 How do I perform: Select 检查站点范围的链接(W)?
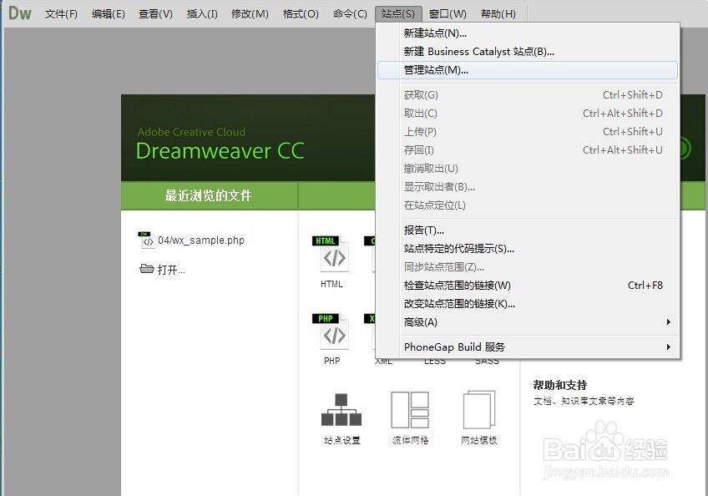coord(528,286)
